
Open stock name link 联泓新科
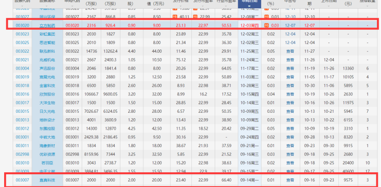(x=47, y=51)
